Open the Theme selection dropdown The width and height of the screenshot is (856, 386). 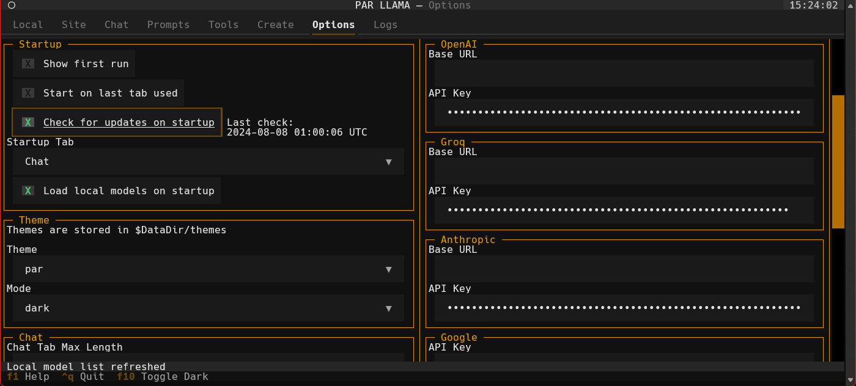point(208,269)
